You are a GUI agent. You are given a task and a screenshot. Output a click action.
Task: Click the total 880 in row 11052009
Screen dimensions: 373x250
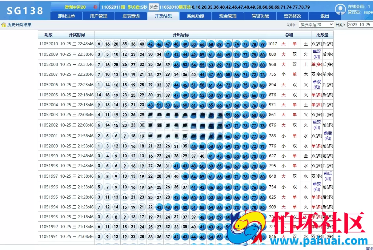tap(272, 54)
